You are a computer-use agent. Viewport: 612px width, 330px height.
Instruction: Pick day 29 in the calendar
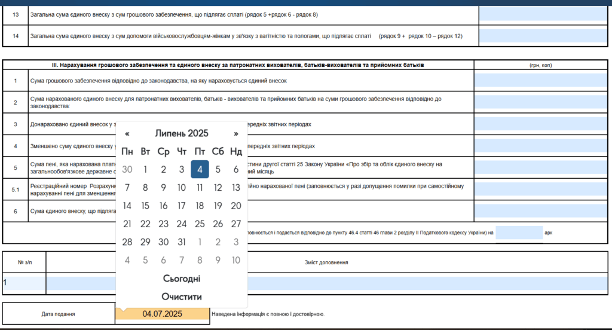145,242
